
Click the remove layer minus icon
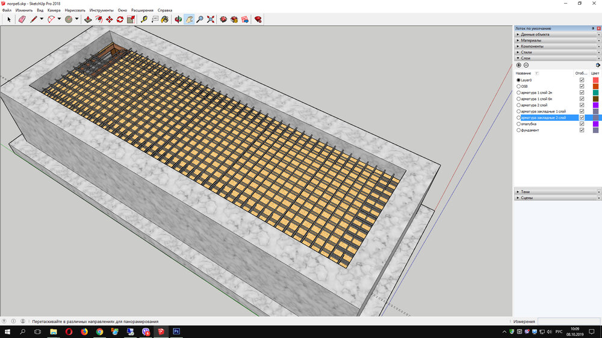(526, 65)
